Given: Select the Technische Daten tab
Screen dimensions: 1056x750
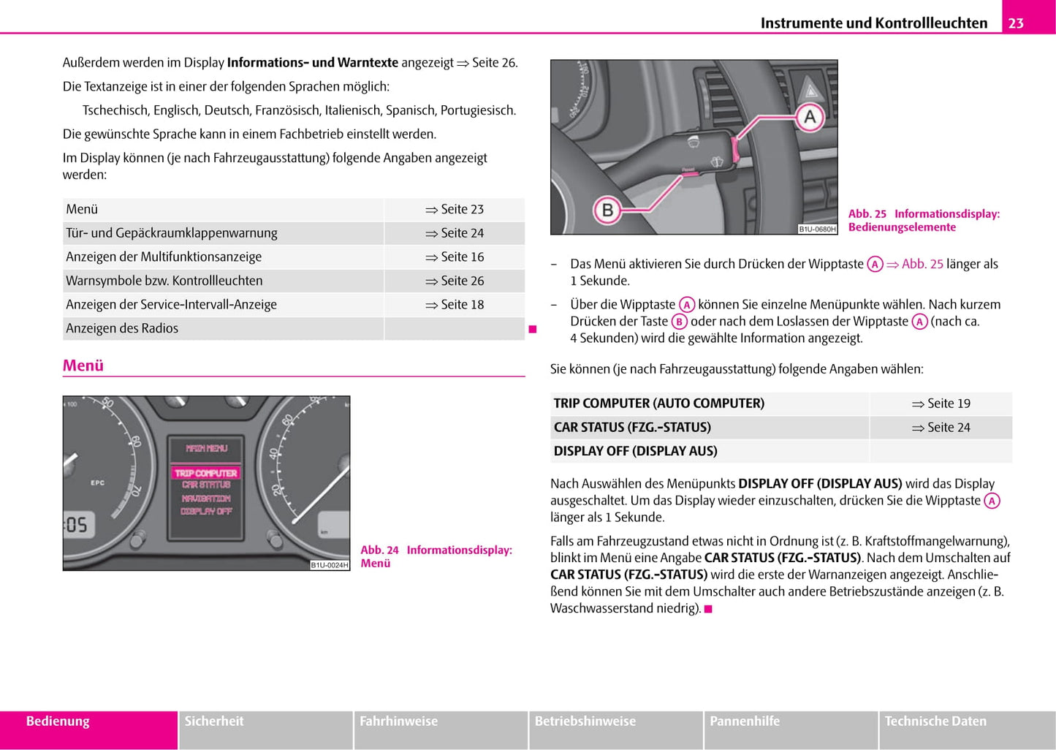Looking at the screenshot, I should 935,721.
